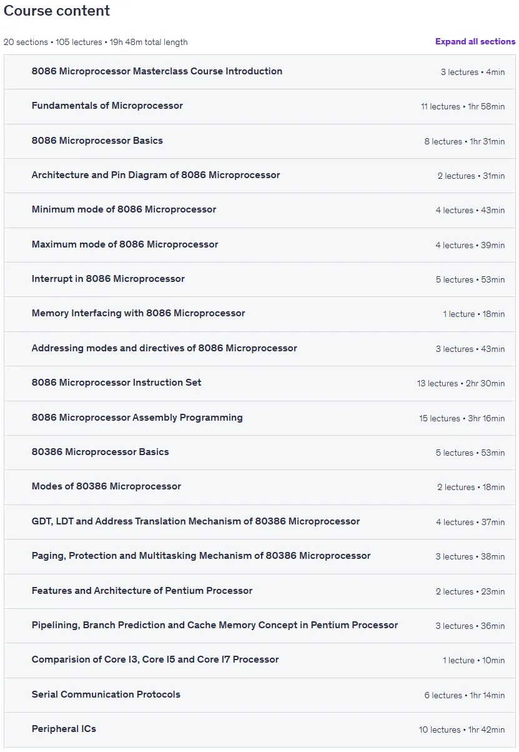Click Expand all sections link
Screen dimensions: 519x752
tap(475, 42)
